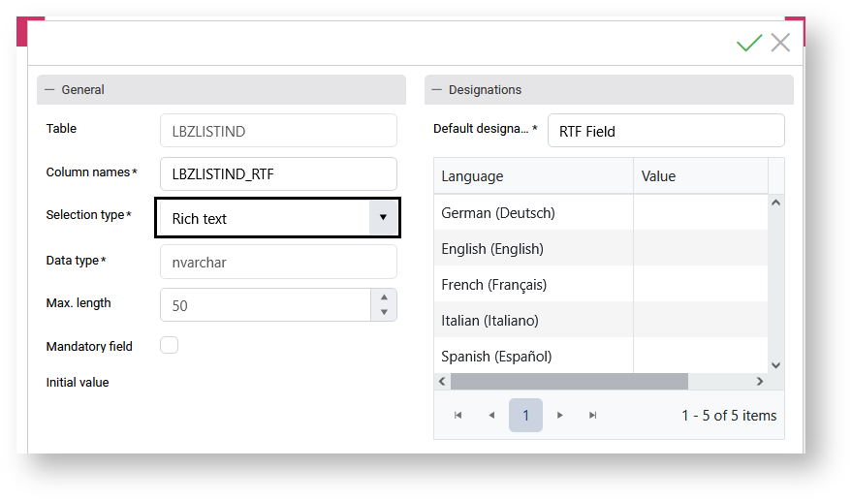Click the horizontal scrollbar left arrow
Screen dimensions: 852x500
point(442,382)
